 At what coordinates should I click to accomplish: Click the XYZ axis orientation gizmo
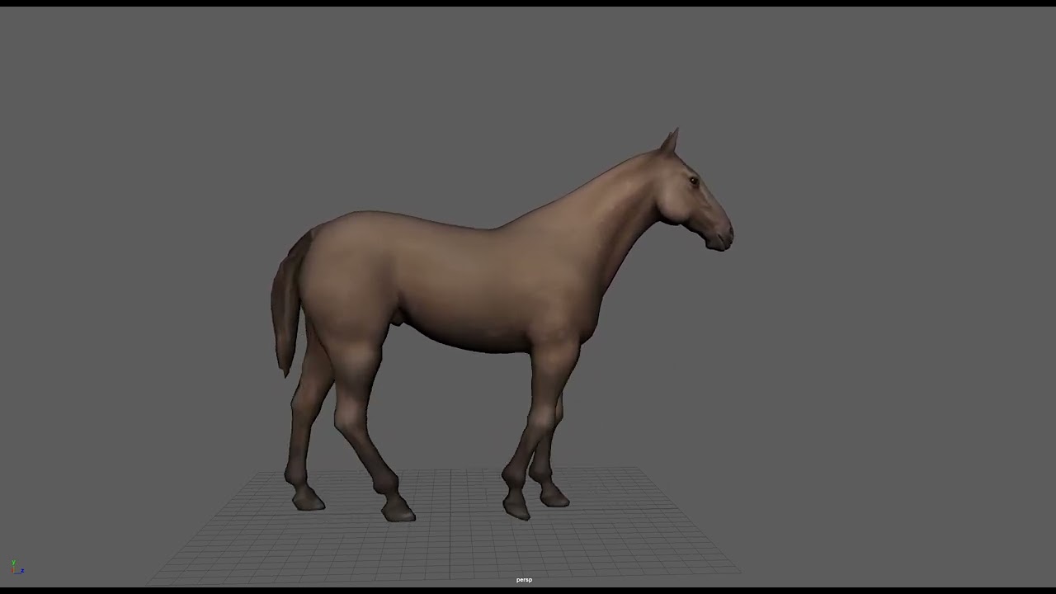pos(16,567)
